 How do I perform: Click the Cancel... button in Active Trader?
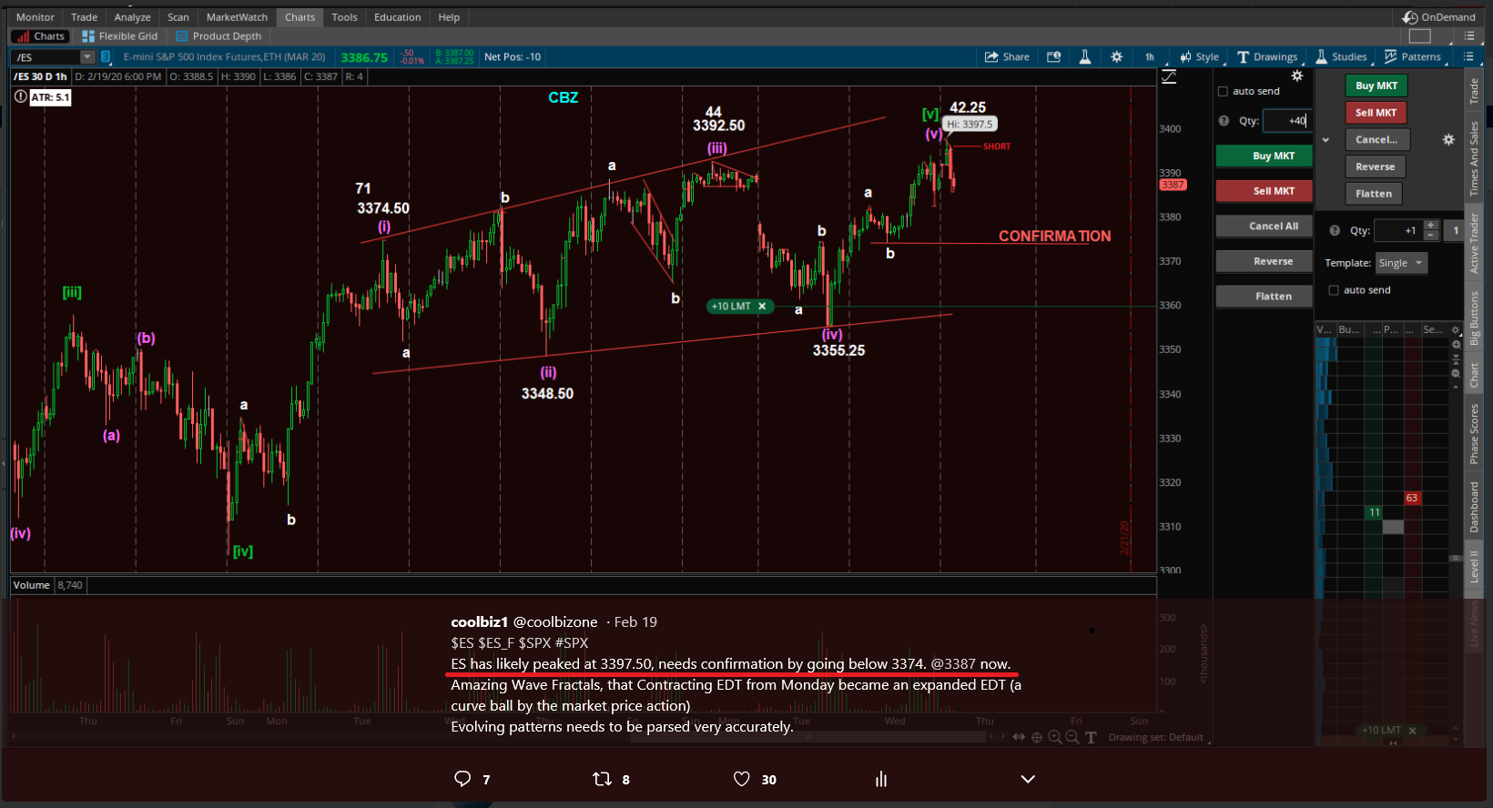[x=1377, y=140]
